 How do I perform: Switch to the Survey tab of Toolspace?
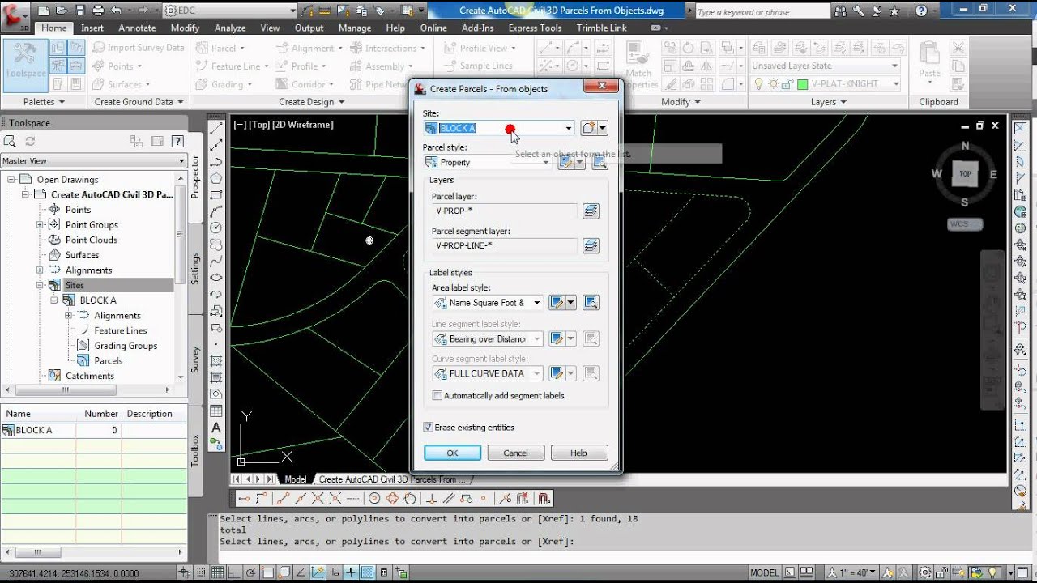pyautogui.click(x=195, y=360)
